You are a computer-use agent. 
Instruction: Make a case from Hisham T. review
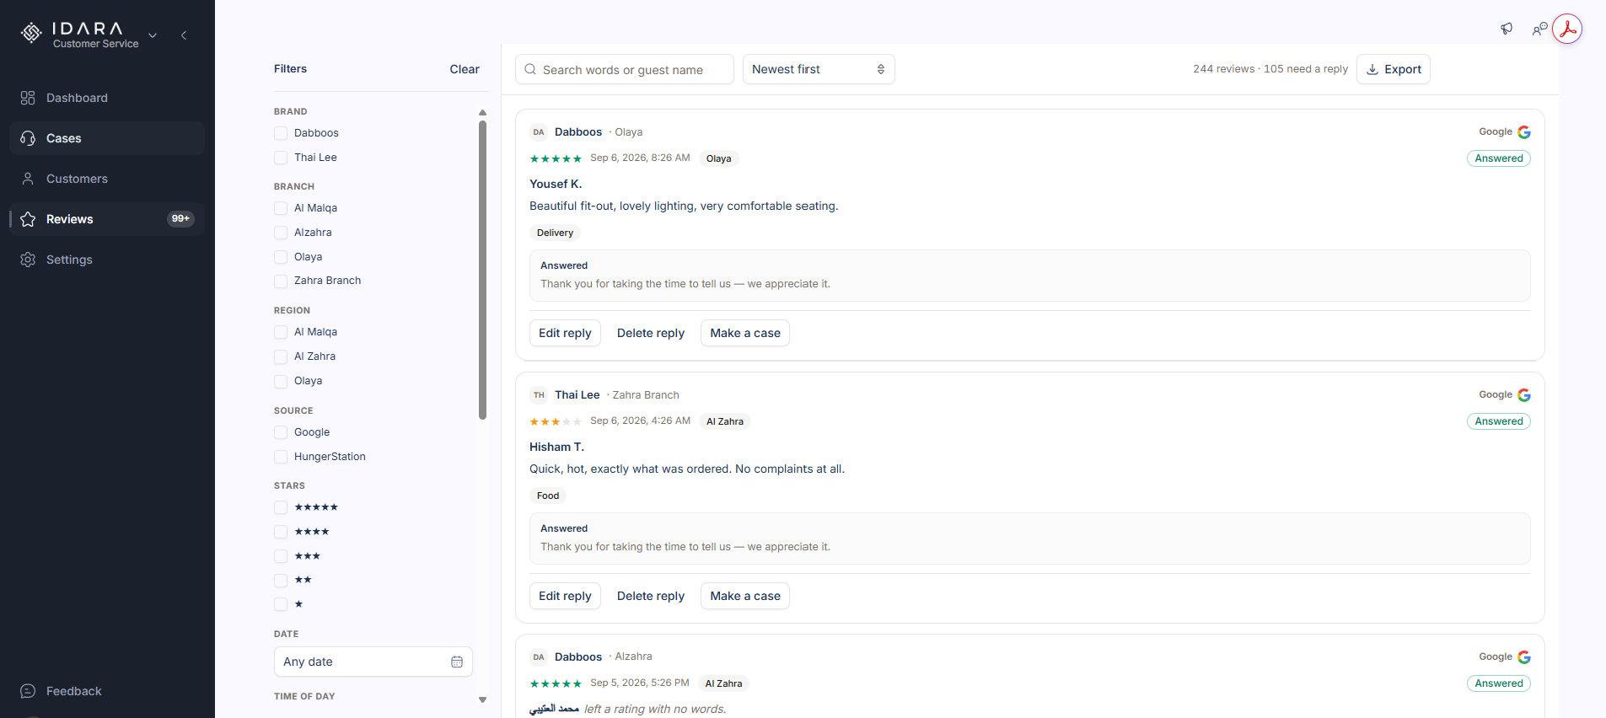[745, 596]
